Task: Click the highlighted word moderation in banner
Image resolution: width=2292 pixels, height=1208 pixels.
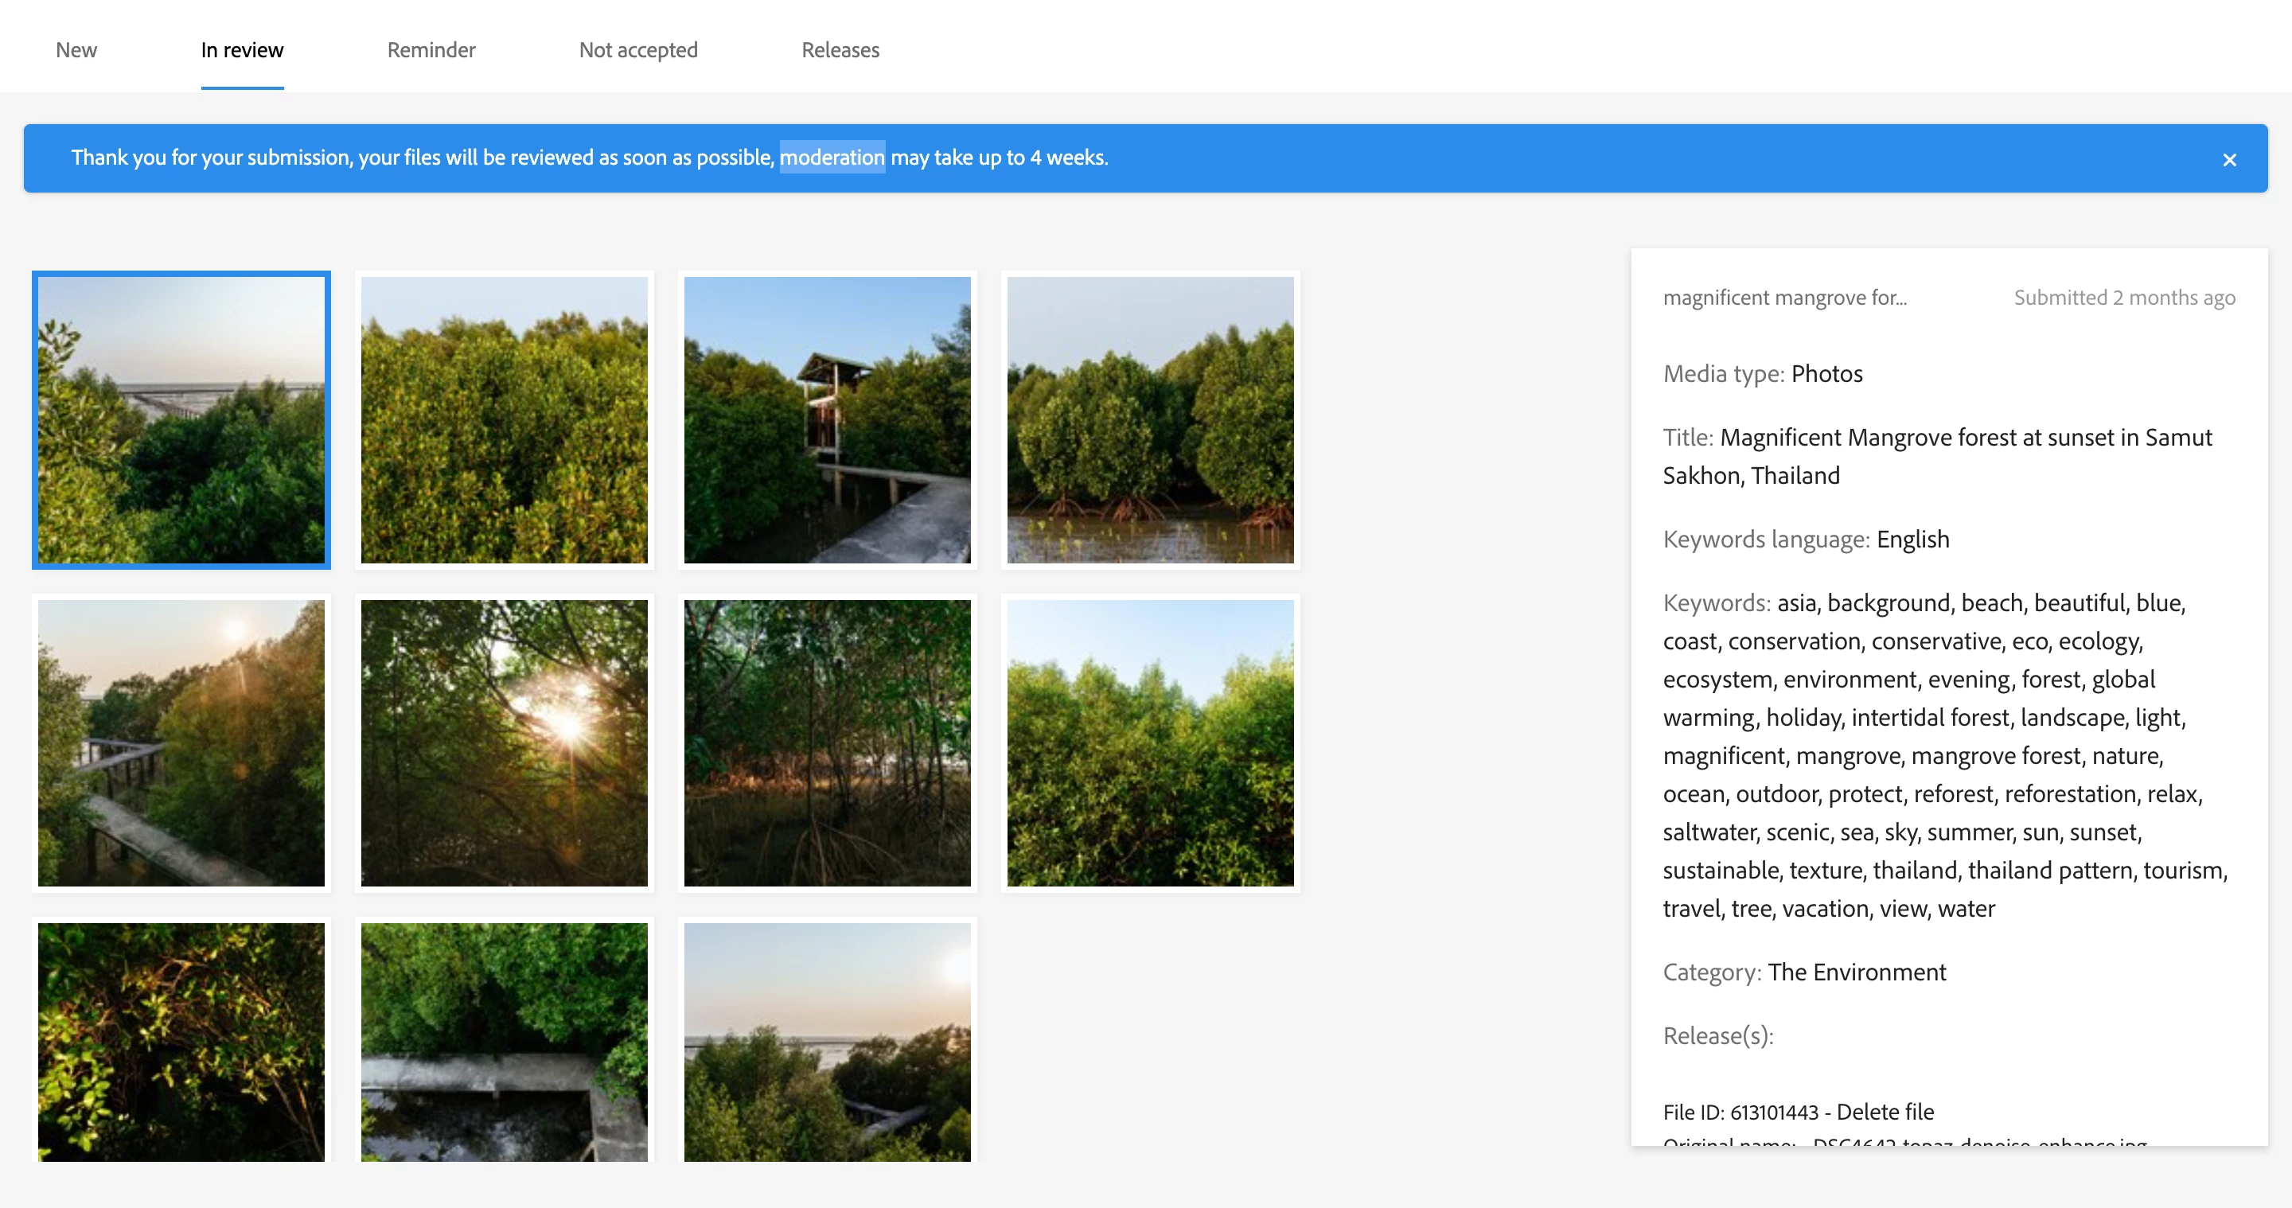Action: [x=832, y=158]
